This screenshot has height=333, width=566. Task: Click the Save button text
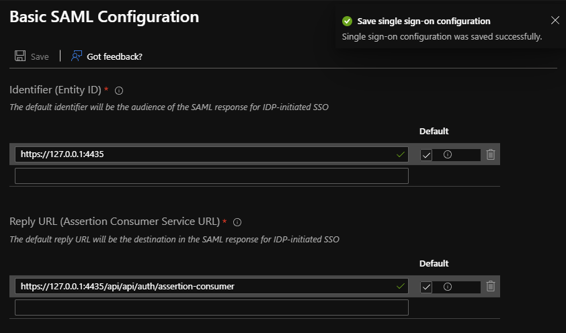click(40, 56)
